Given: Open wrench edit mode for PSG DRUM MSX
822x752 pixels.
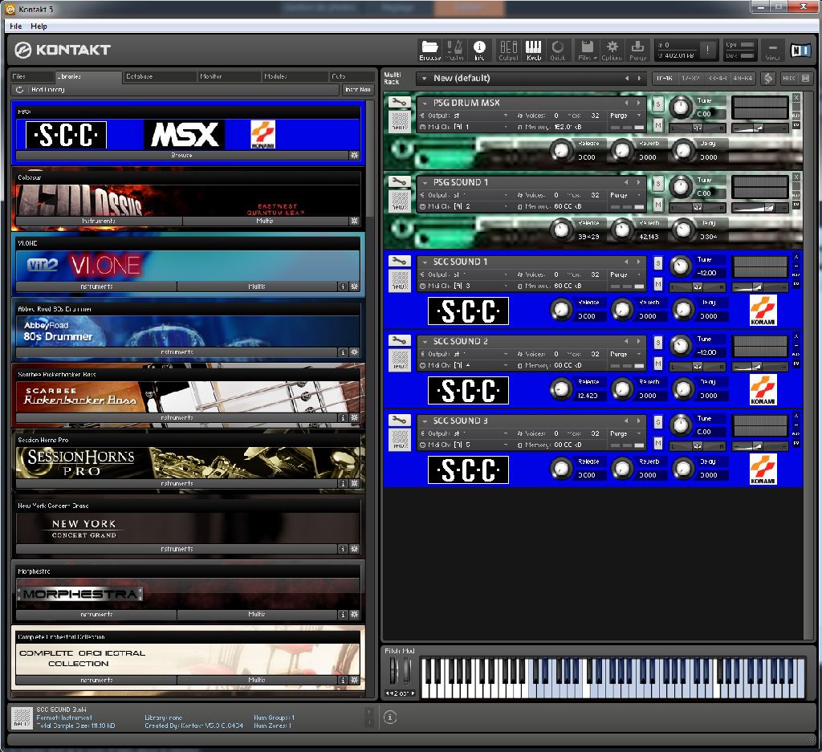Looking at the screenshot, I should click(x=399, y=102).
